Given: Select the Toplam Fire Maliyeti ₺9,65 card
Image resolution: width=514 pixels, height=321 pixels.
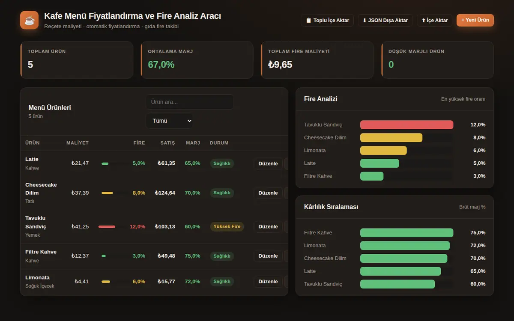Looking at the screenshot, I should coord(317,60).
